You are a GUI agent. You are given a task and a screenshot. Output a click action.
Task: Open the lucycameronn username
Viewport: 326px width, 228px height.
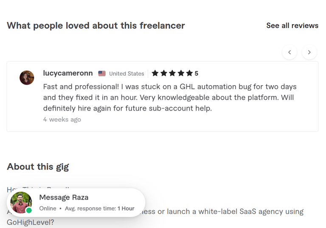(x=68, y=73)
